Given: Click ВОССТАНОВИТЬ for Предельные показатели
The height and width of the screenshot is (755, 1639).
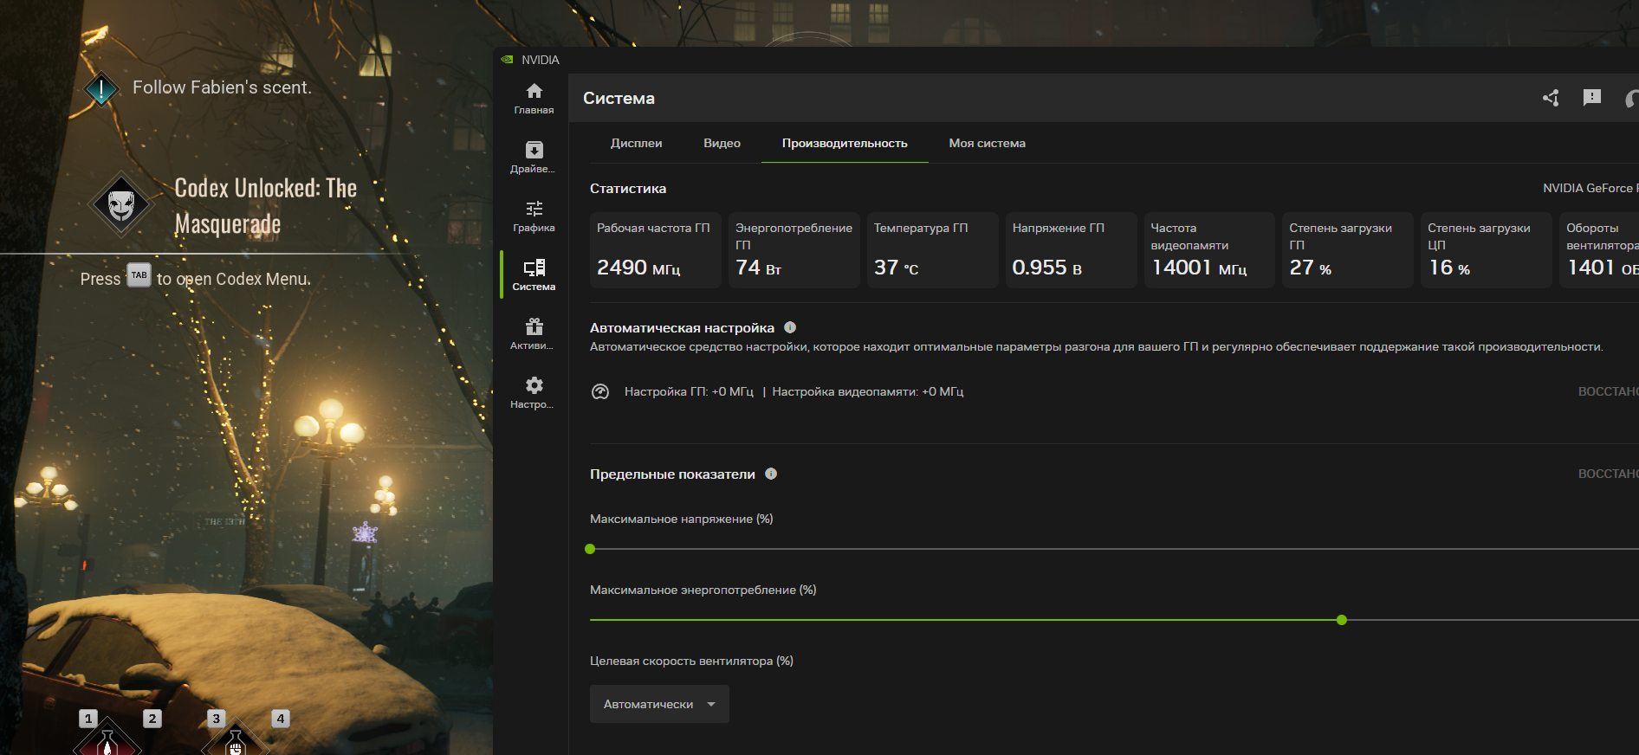Looking at the screenshot, I should [1609, 474].
